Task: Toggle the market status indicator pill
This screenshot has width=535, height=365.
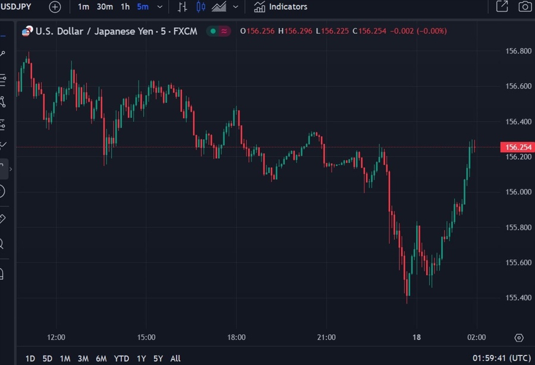Action: 218,31
